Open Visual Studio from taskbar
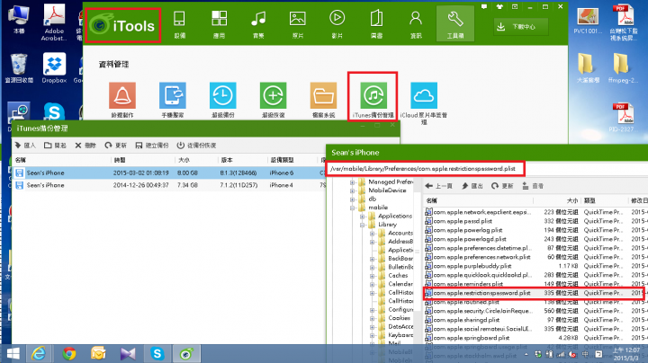Image resolution: width=648 pixels, height=363 pixels. click(128, 353)
